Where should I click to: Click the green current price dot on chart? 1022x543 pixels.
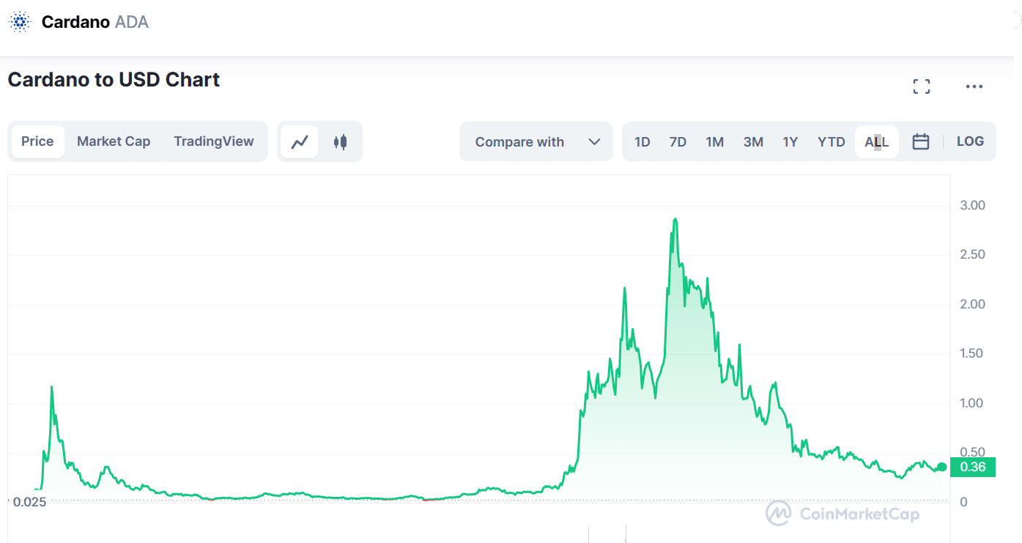942,467
